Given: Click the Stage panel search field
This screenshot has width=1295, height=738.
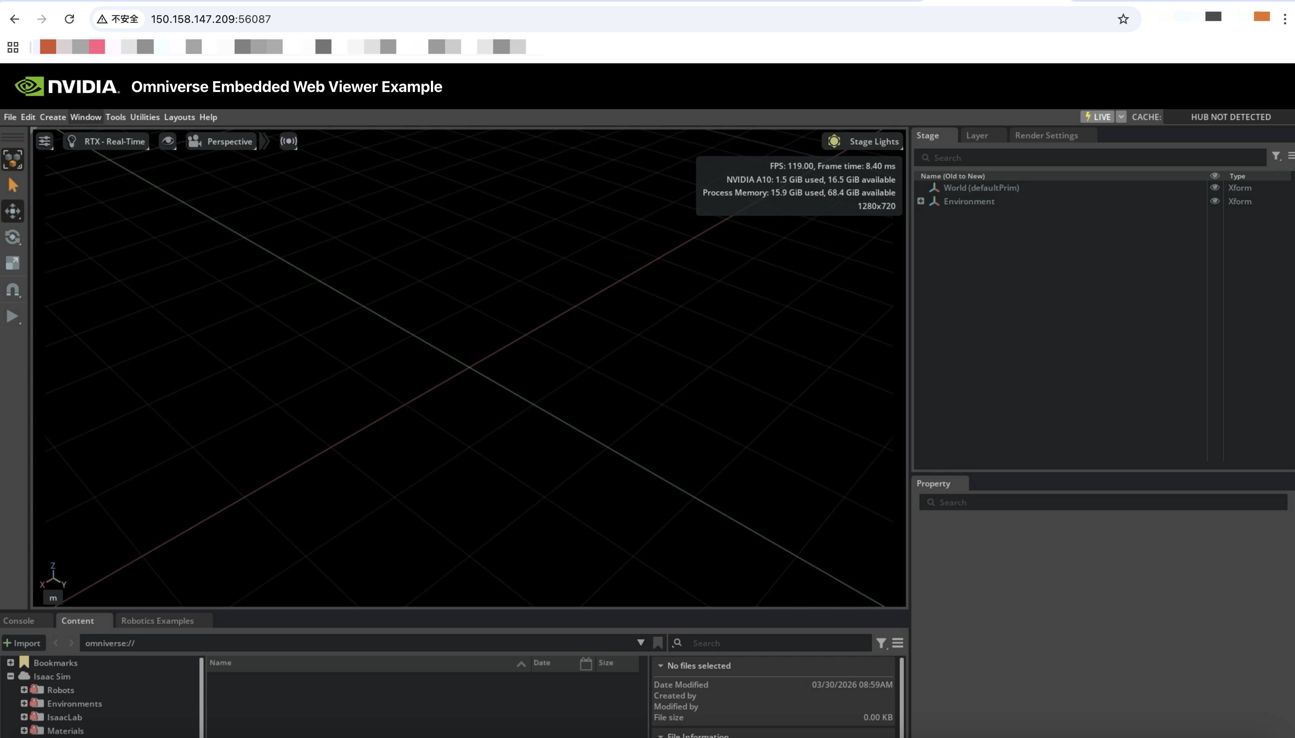Looking at the screenshot, I should click(x=1094, y=158).
